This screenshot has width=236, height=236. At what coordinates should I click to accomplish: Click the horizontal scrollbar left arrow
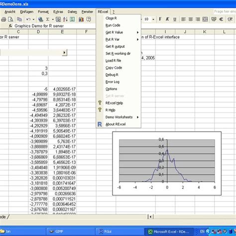151,217
